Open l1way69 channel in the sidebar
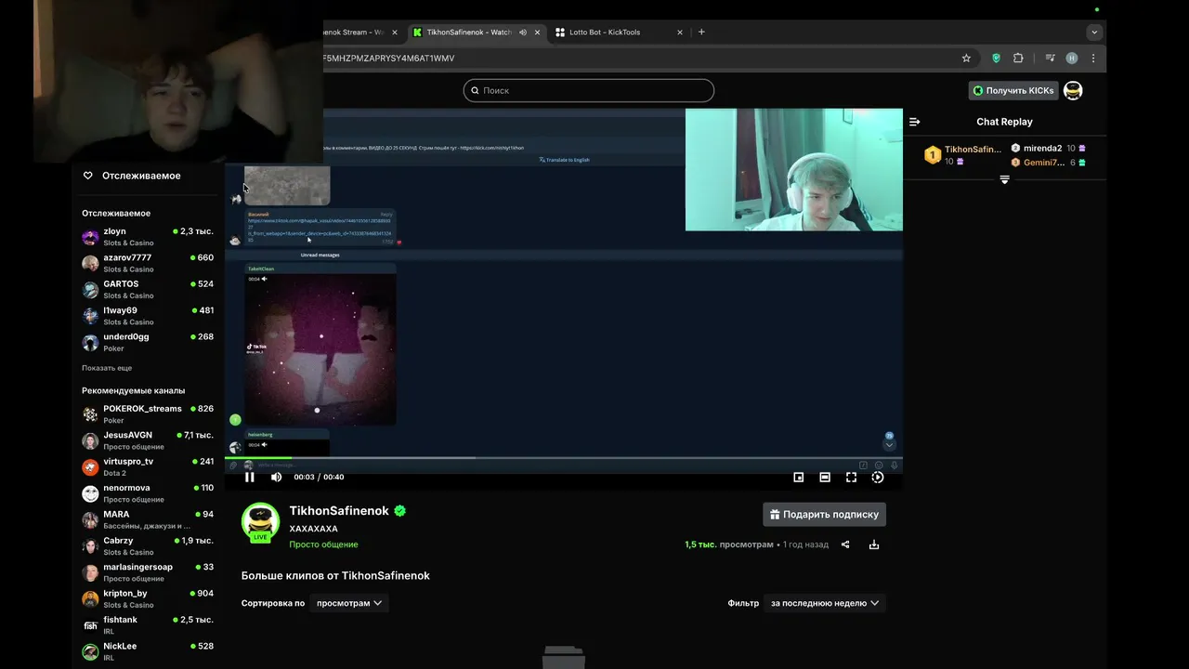This screenshot has height=669, width=1189. (148, 316)
